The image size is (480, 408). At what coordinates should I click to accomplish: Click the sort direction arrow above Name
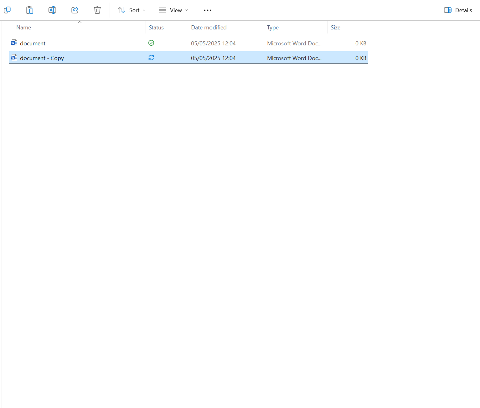(x=80, y=22)
